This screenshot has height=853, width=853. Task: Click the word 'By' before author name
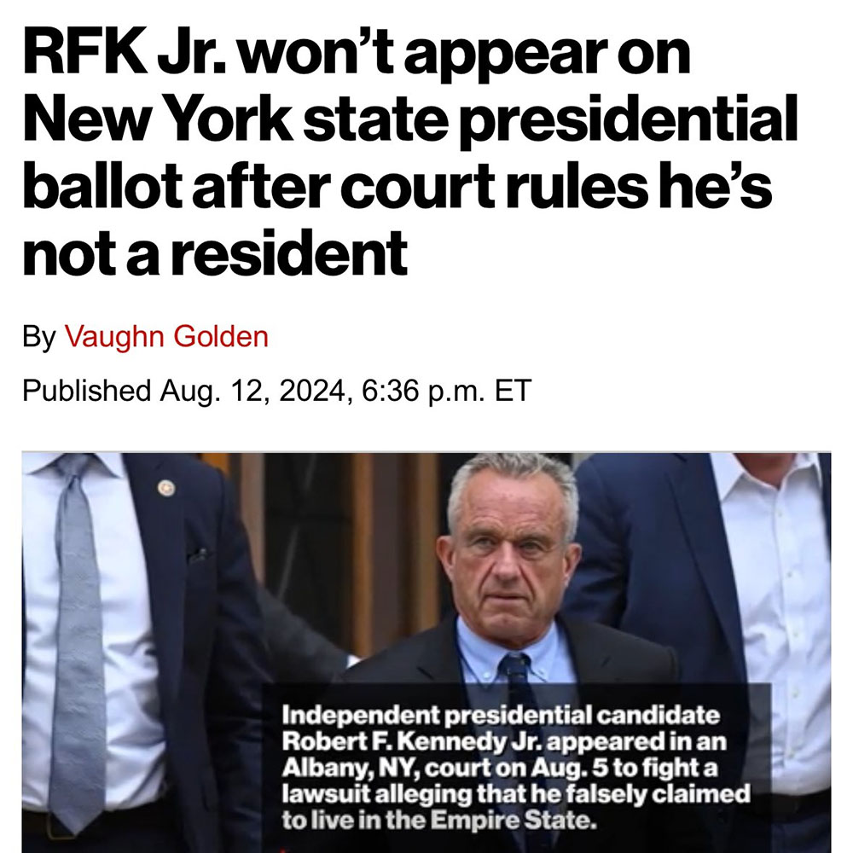[38, 338]
